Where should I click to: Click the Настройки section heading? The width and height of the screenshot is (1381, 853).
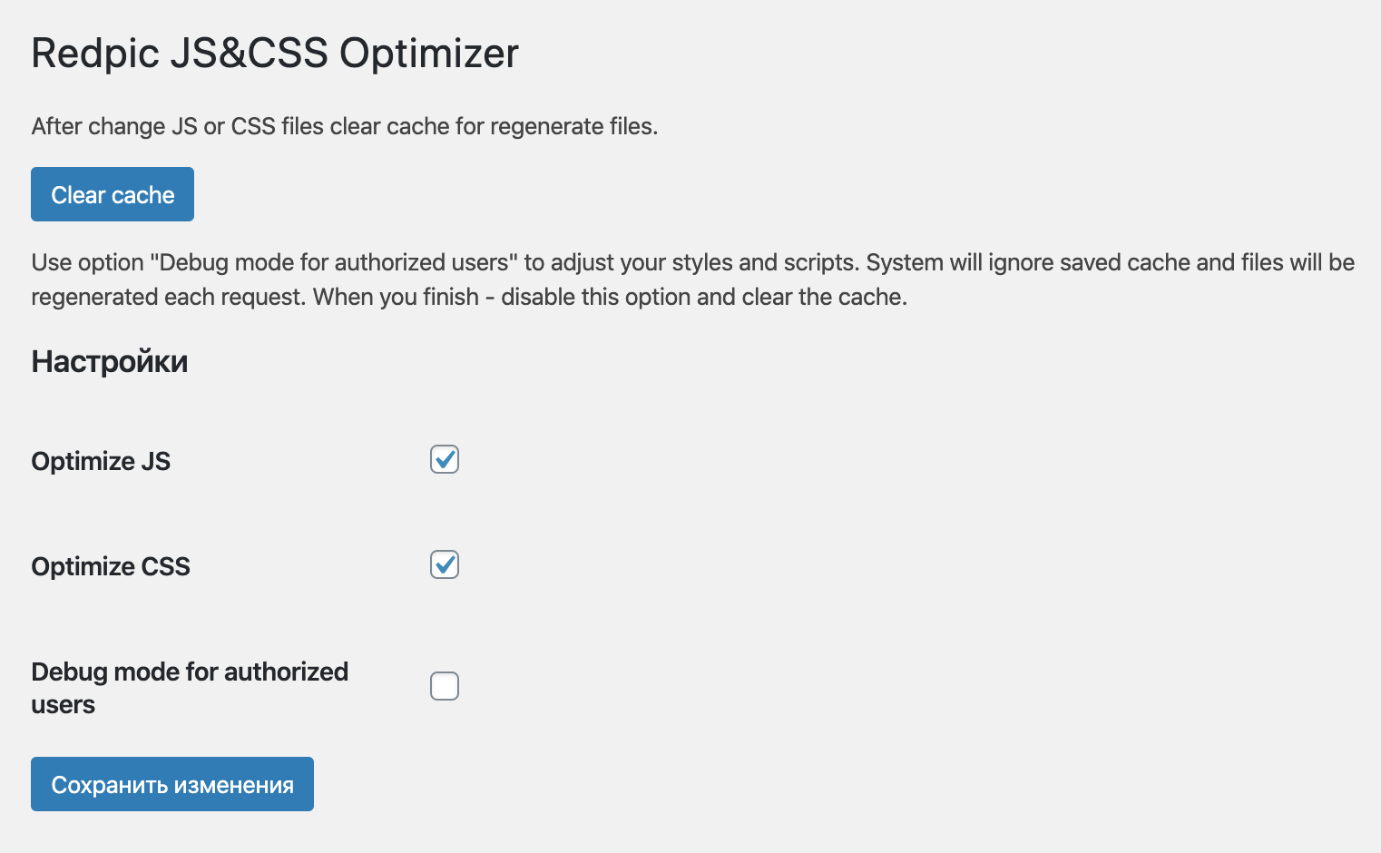click(110, 361)
